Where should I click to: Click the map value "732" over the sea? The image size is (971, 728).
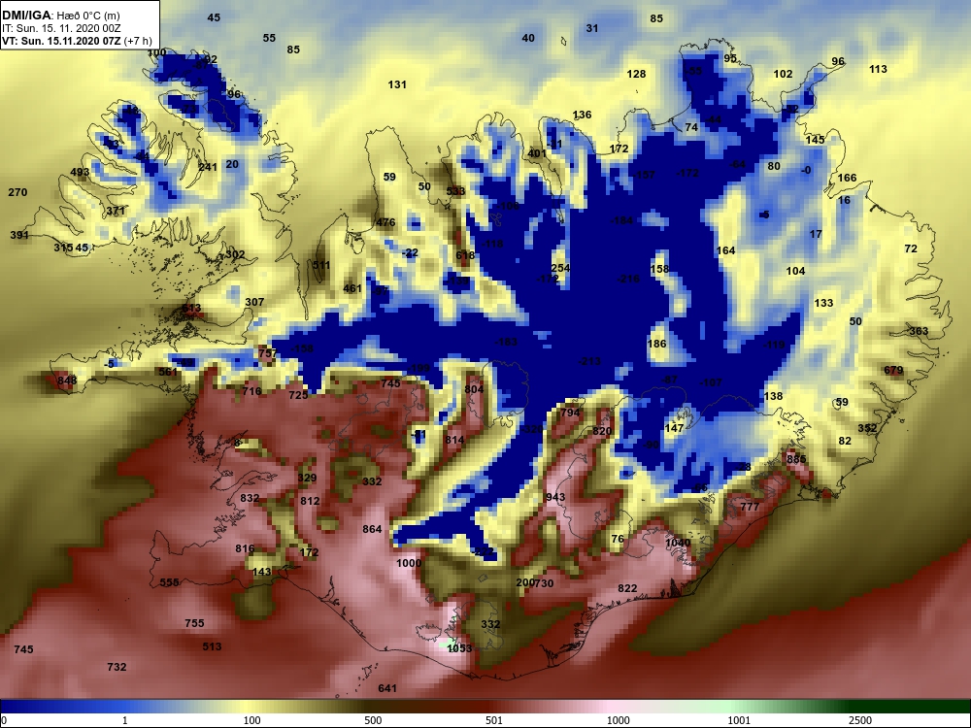tap(117, 668)
